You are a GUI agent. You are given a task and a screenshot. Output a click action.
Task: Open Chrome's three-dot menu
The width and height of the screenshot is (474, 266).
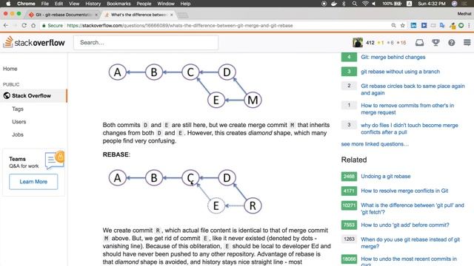click(x=469, y=26)
